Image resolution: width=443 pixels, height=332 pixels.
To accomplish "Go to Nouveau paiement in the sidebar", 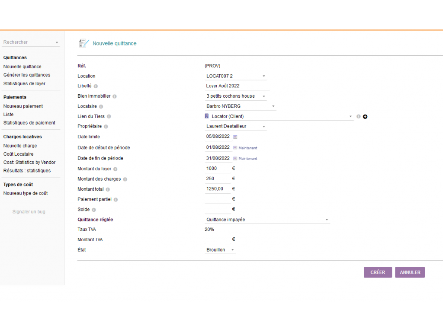I will [23, 106].
